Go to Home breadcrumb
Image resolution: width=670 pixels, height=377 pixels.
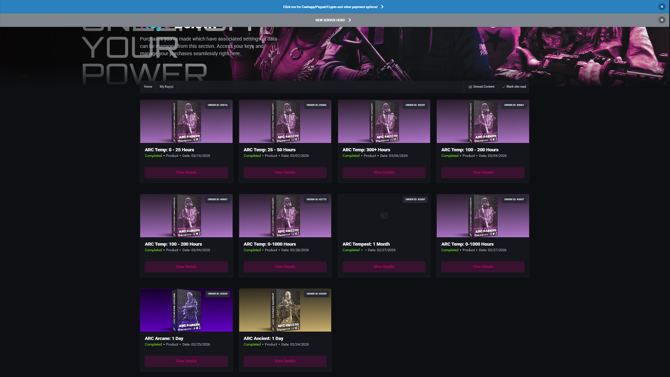point(148,87)
